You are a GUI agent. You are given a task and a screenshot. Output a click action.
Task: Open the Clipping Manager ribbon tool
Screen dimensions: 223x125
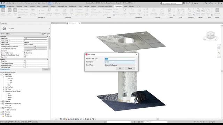coord(49,12)
